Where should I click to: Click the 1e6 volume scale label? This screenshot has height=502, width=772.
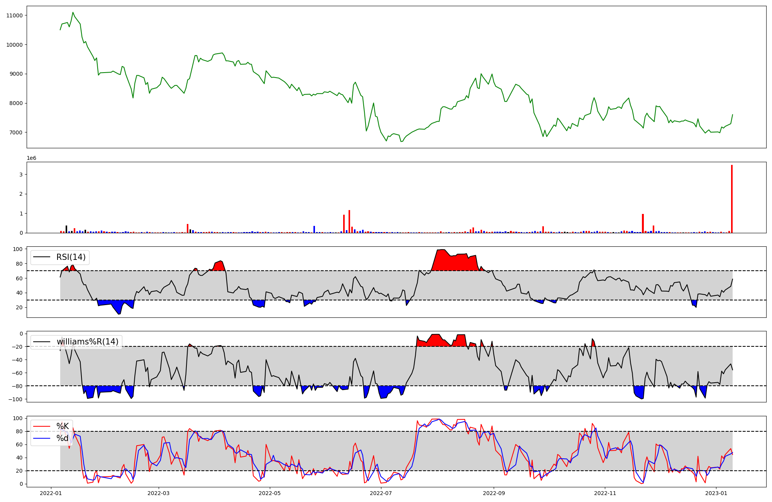point(31,158)
